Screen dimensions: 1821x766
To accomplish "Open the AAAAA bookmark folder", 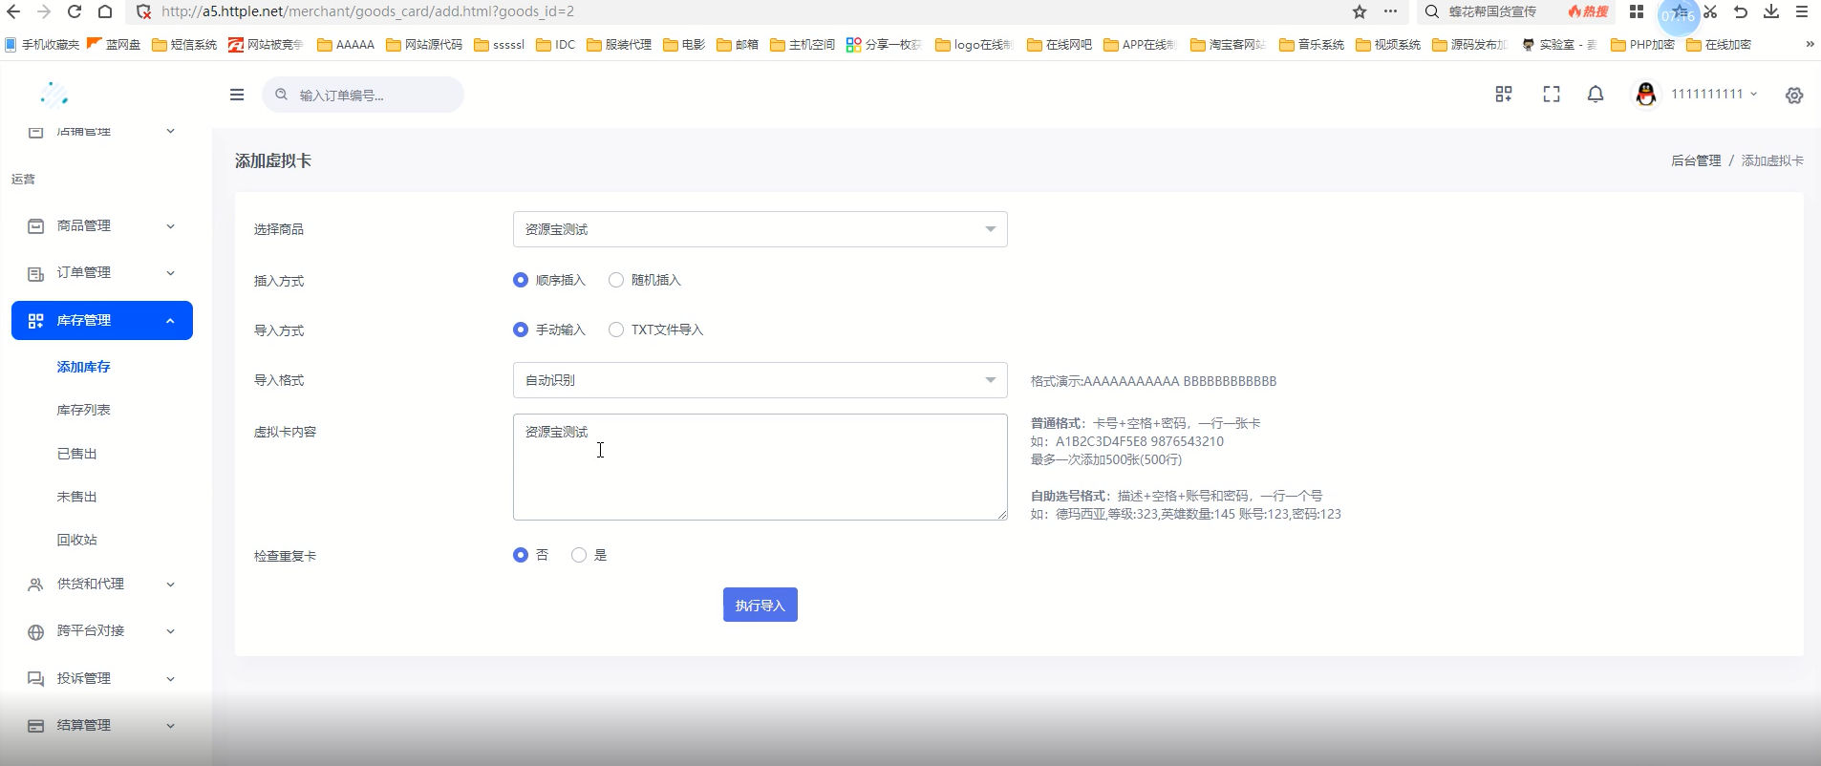I will point(346,45).
